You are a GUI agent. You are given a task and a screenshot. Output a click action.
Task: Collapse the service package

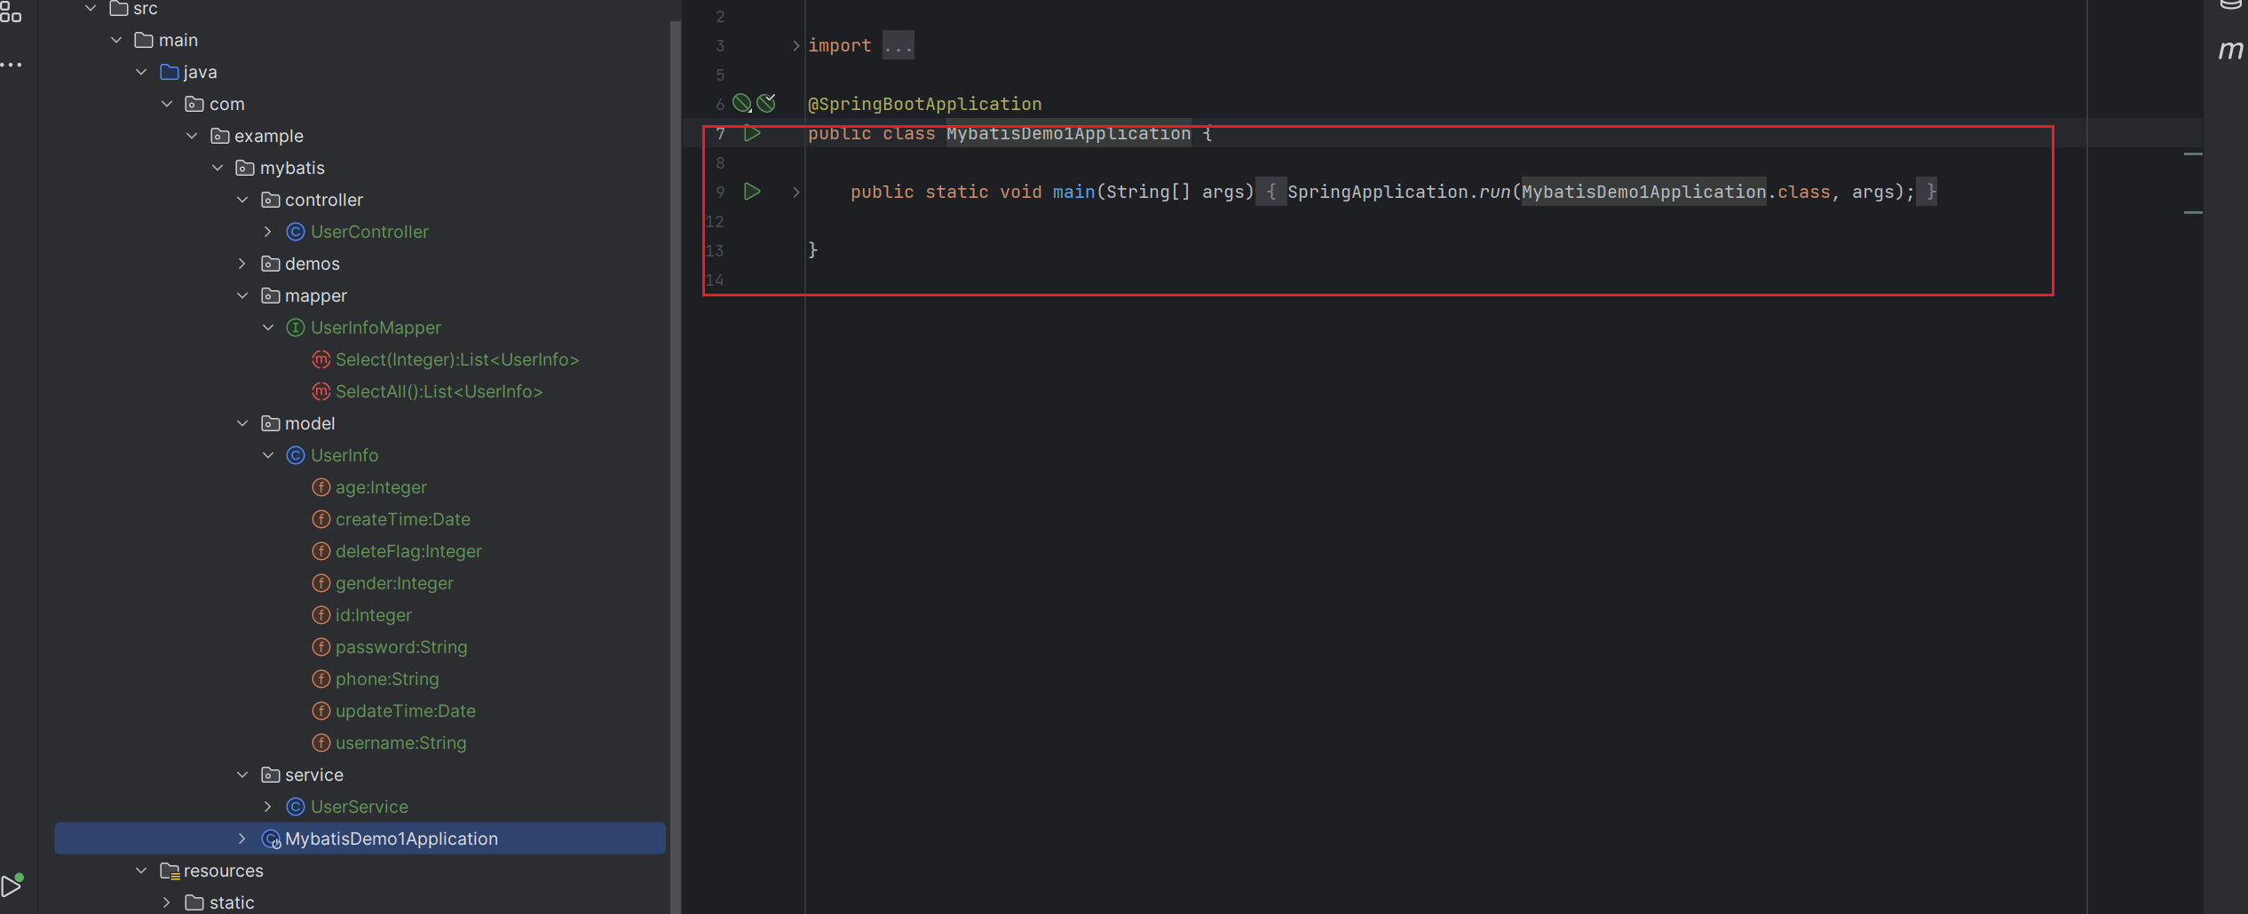click(x=242, y=775)
